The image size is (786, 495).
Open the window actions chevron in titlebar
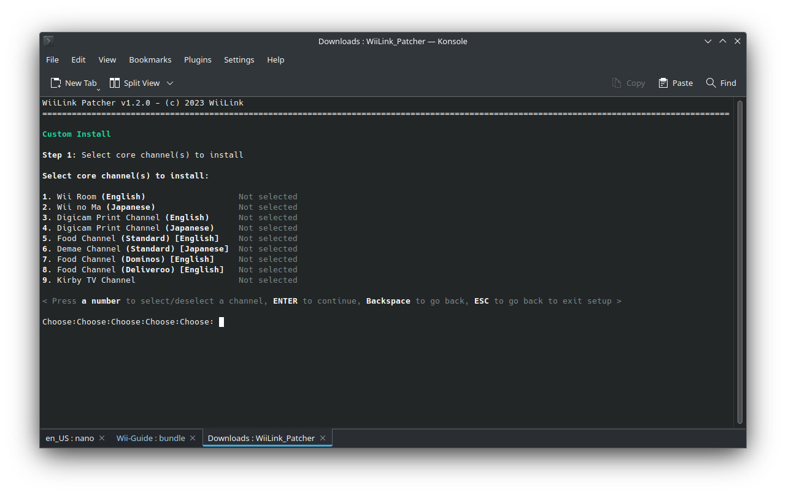coord(708,40)
